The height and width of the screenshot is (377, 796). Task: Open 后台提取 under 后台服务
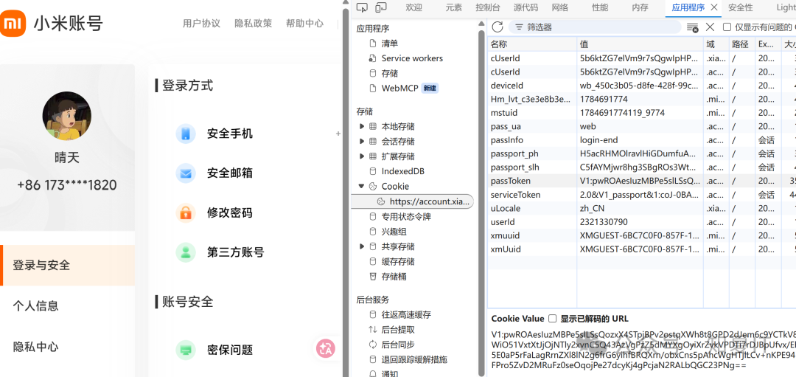tap(398, 330)
